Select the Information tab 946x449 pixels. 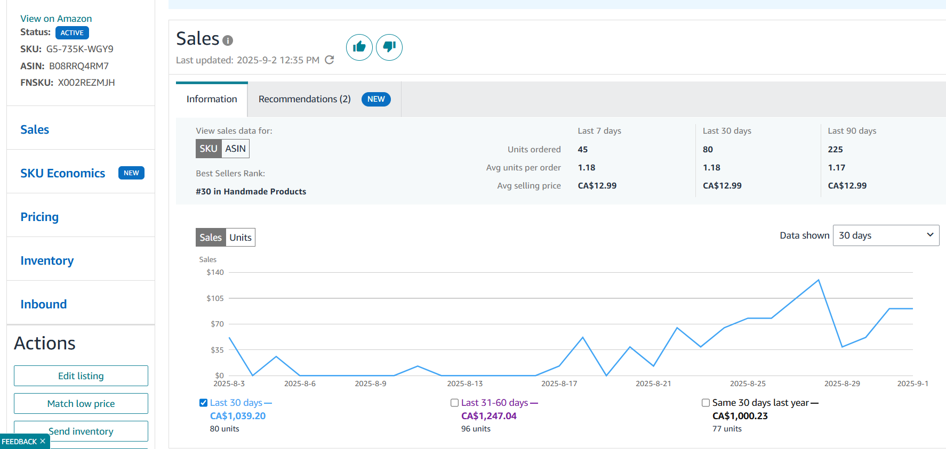point(212,99)
